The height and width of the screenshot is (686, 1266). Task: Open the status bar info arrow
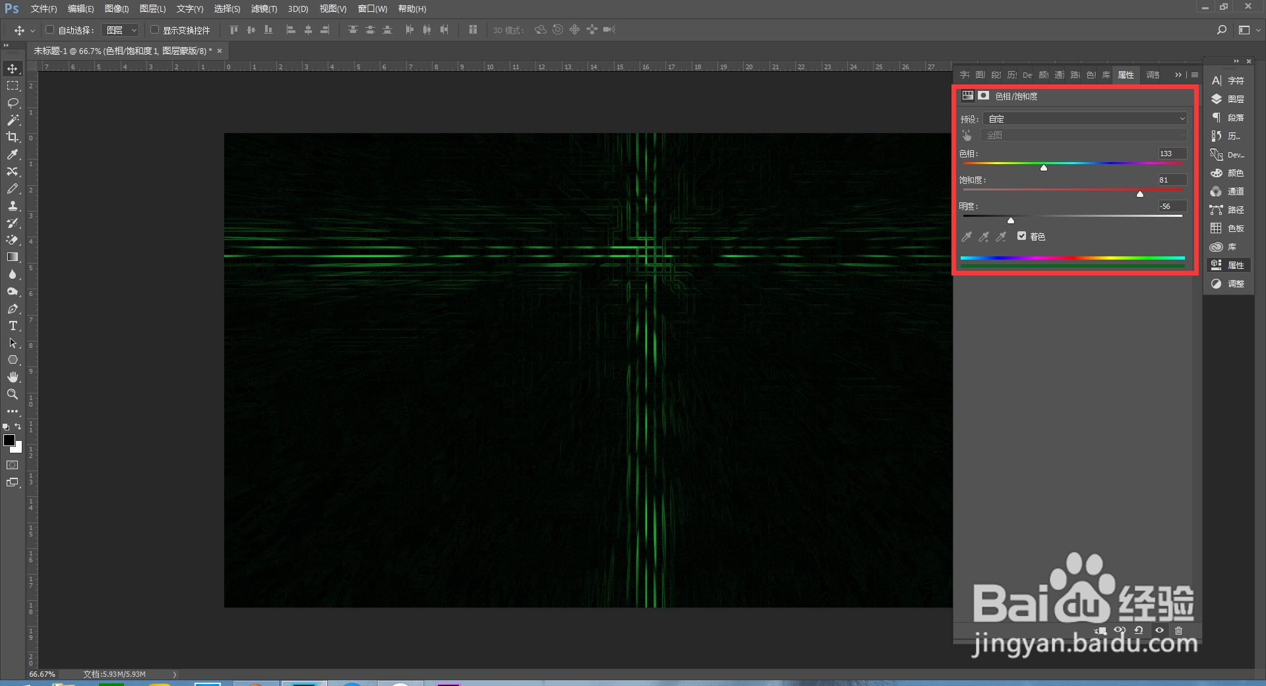[x=175, y=674]
